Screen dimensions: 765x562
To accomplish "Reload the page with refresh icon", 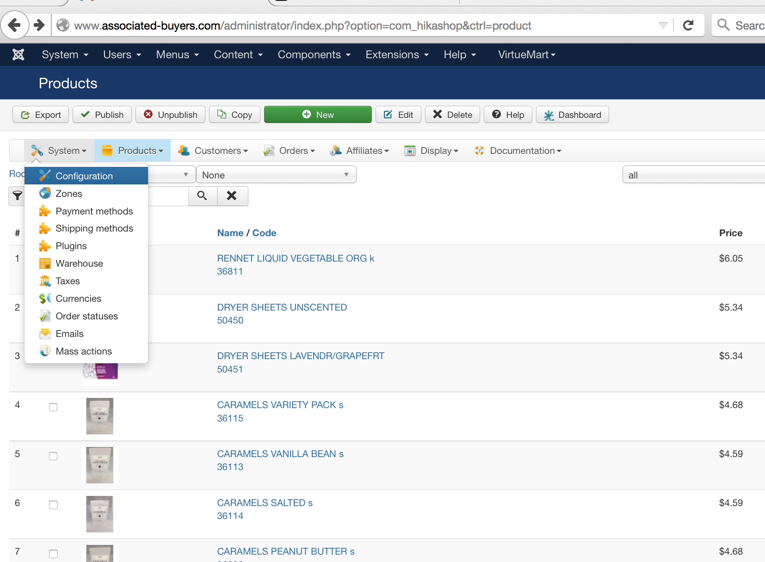I will [x=688, y=25].
